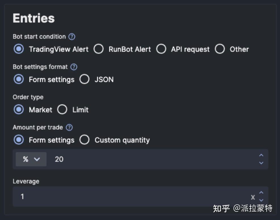The image size is (280, 220).
Task: Choose Limit as the order type
Action: 62,109
